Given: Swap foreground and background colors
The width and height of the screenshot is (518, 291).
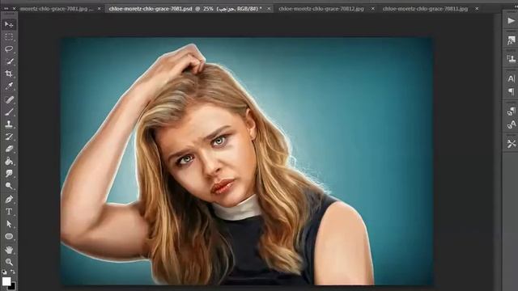Looking at the screenshot, I should [x=13, y=272].
